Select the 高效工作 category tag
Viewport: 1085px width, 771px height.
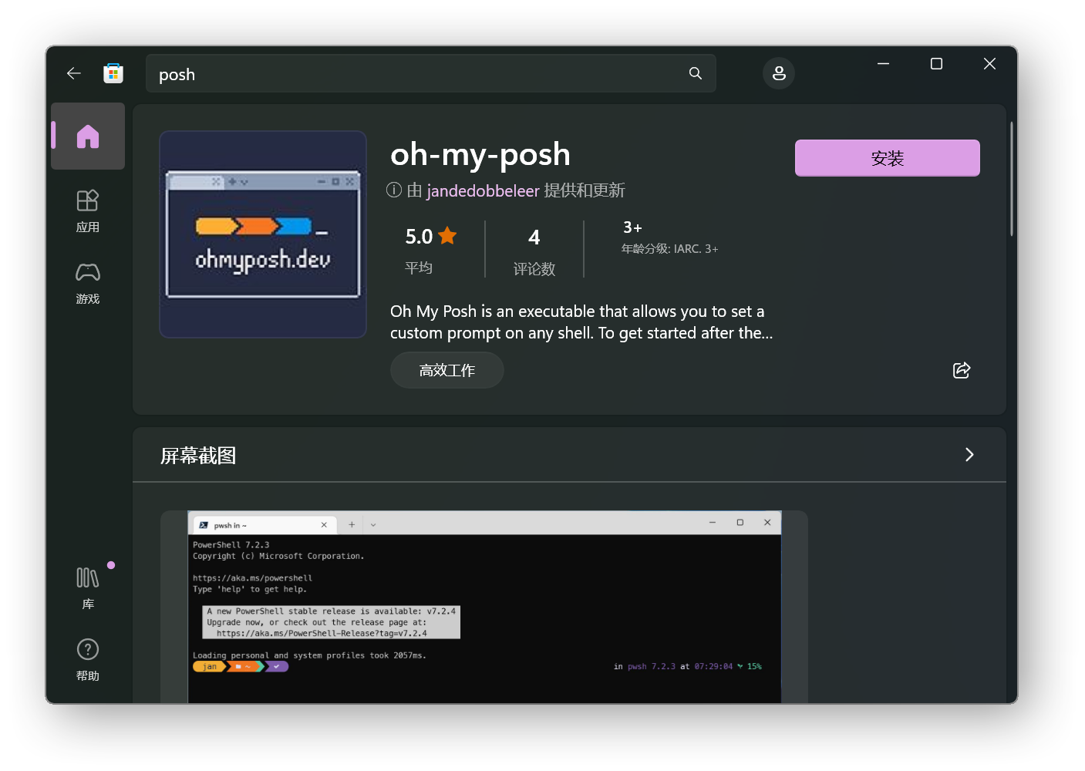pyautogui.click(x=447, y=370)
